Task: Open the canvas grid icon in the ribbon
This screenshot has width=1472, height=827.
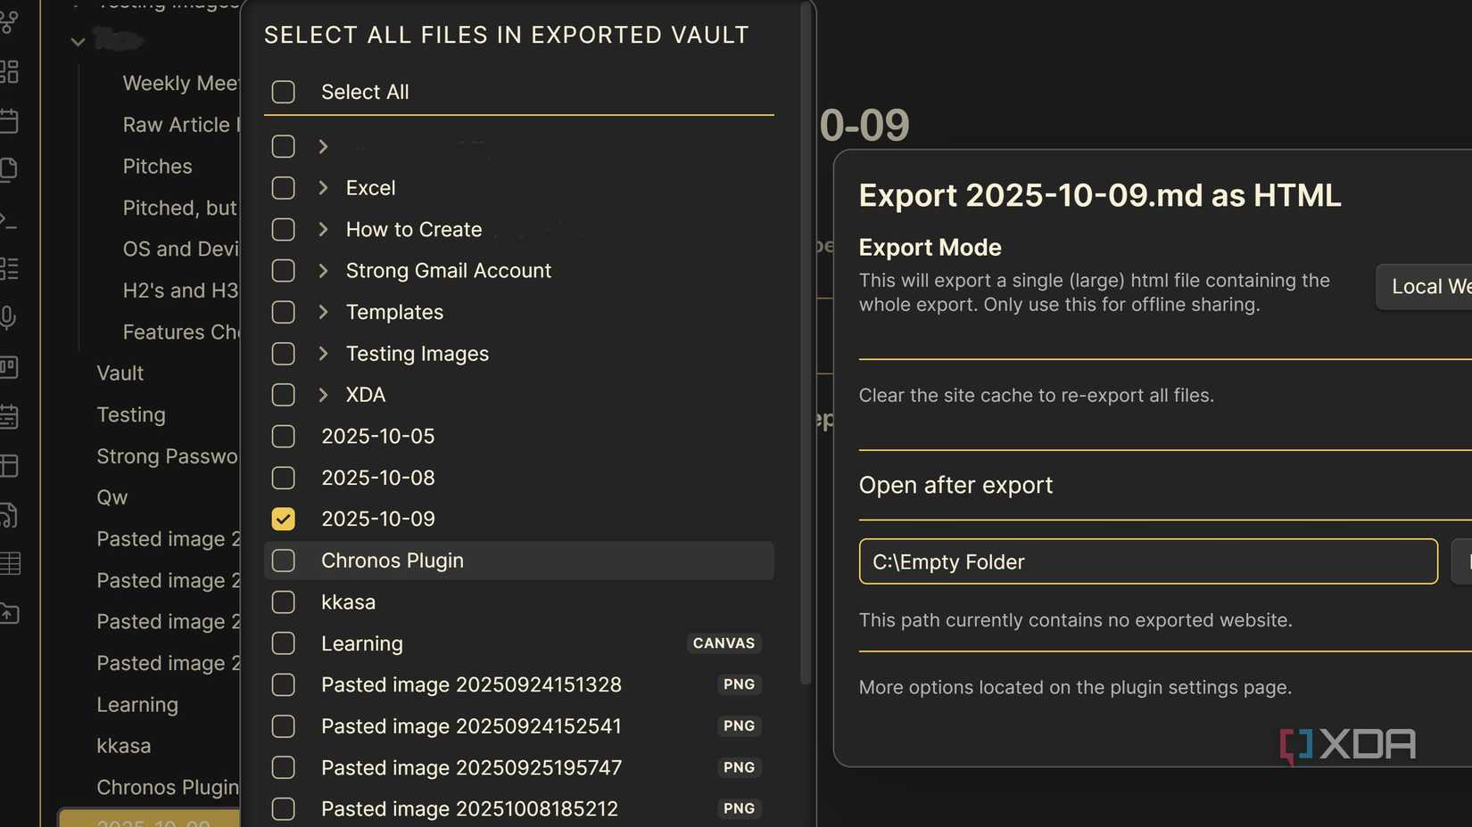Action: (11, 72)
